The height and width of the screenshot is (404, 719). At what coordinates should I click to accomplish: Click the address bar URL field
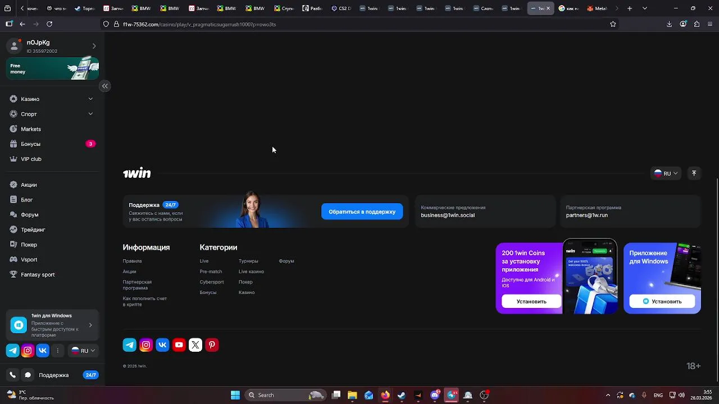point(359,24)
